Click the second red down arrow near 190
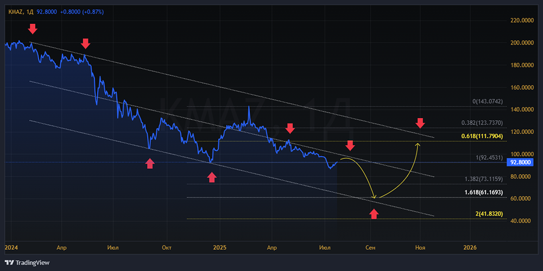Viewport: 543px width, 271px height. [85, 43]
